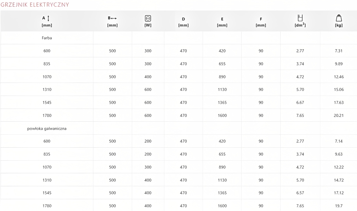357x211 pixels.
Task: Click the volume container icon above [dm³]
Action: click(x=300, y=17)
